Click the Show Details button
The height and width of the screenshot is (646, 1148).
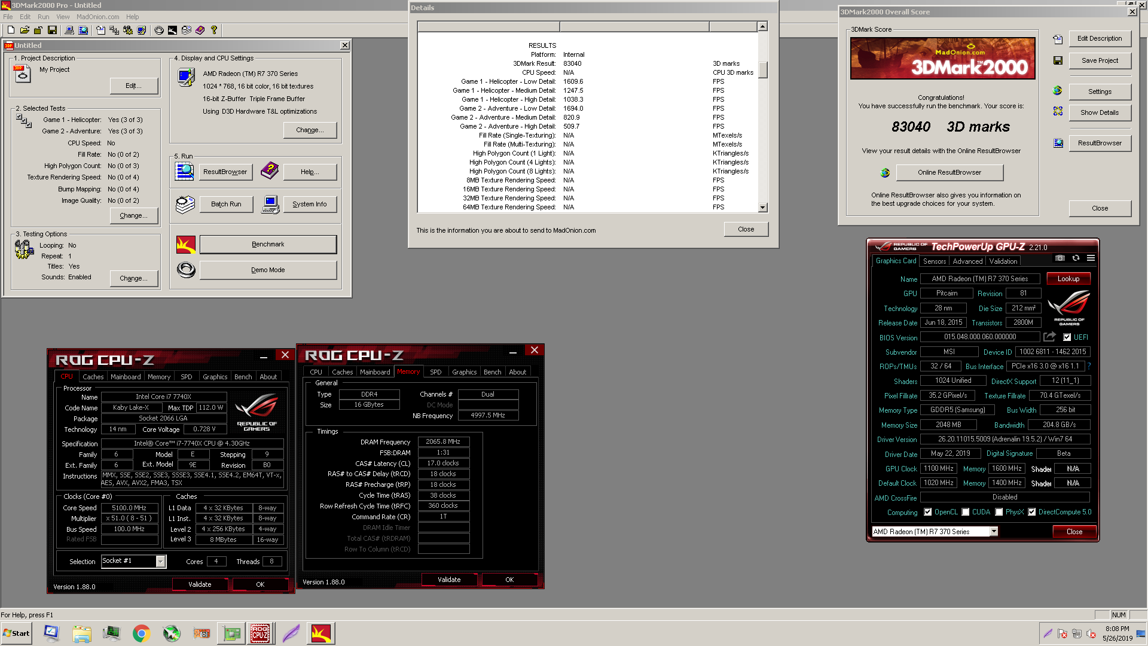click(1100, 112)
